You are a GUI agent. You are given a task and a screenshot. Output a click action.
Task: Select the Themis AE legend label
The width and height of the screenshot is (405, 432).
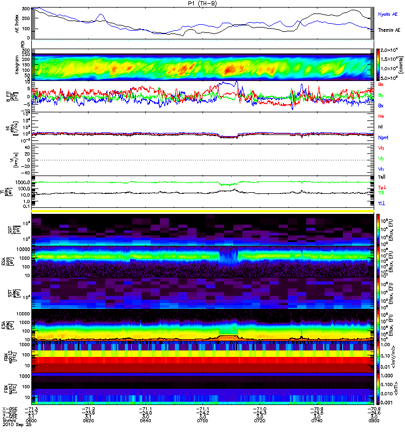click(x=389, y=30)
